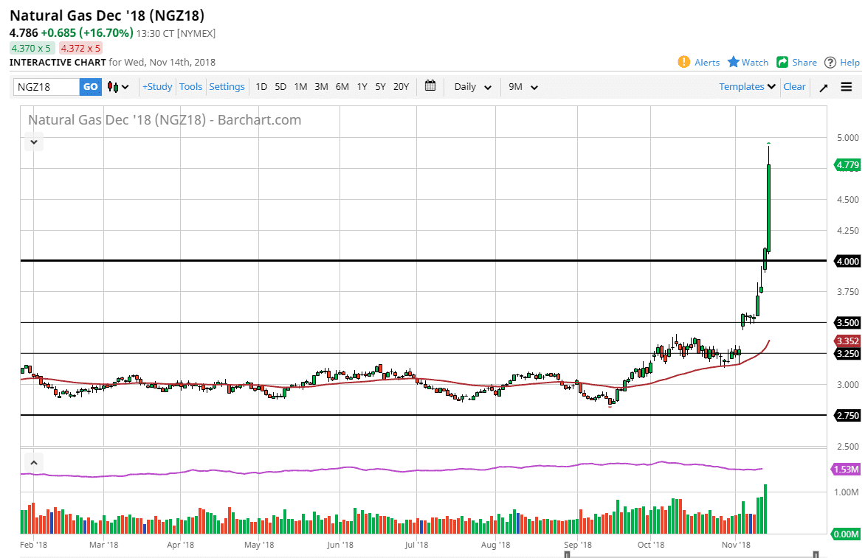Select the 6M time range
The width and height of the screenshot is (865, 558).
[x=342, y=87]
